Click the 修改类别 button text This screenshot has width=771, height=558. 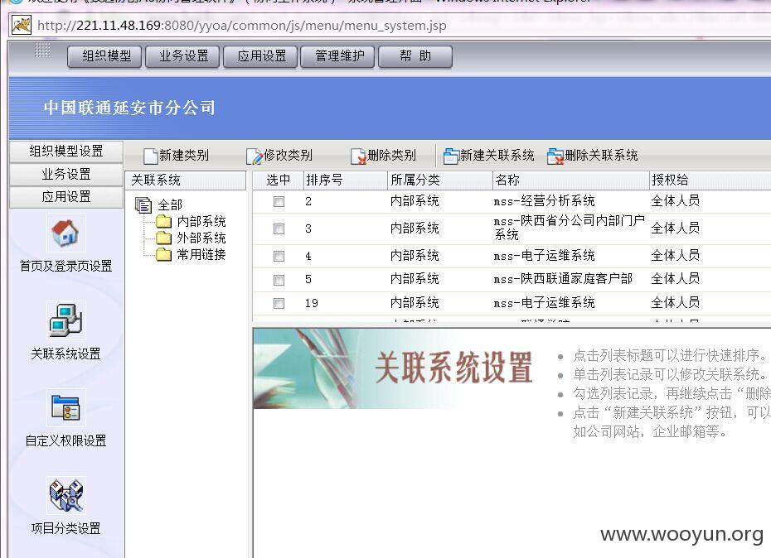tap(289, 156)
